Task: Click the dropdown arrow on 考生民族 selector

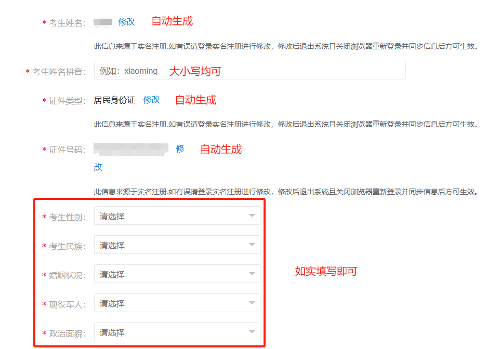Action: click(x=251, y=245)
